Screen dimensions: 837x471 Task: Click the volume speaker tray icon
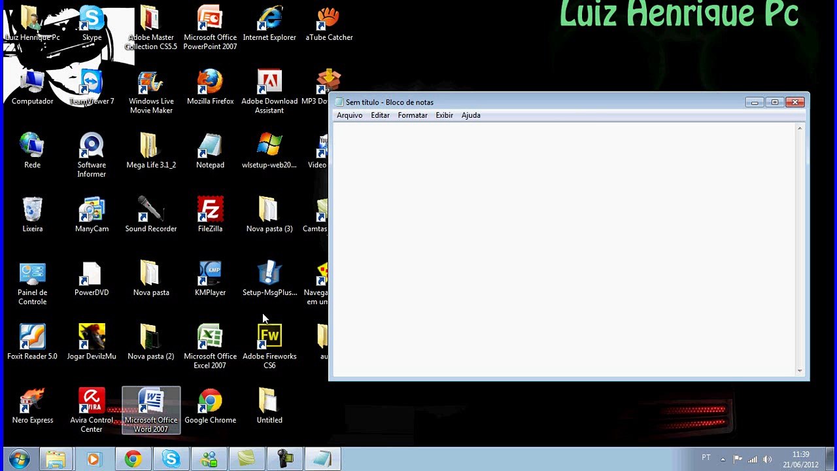pos(767,459)
